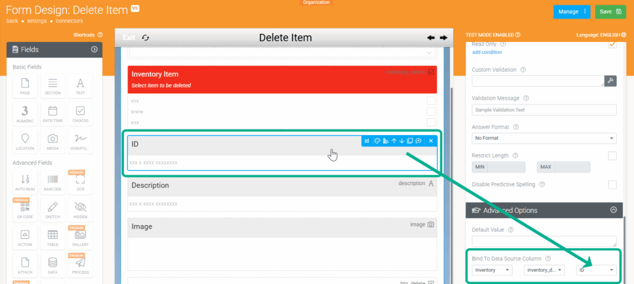The width and height of the screenshot is (634, 284).
Task: Add a Numeric field
Action: click(x=25, y=114)
